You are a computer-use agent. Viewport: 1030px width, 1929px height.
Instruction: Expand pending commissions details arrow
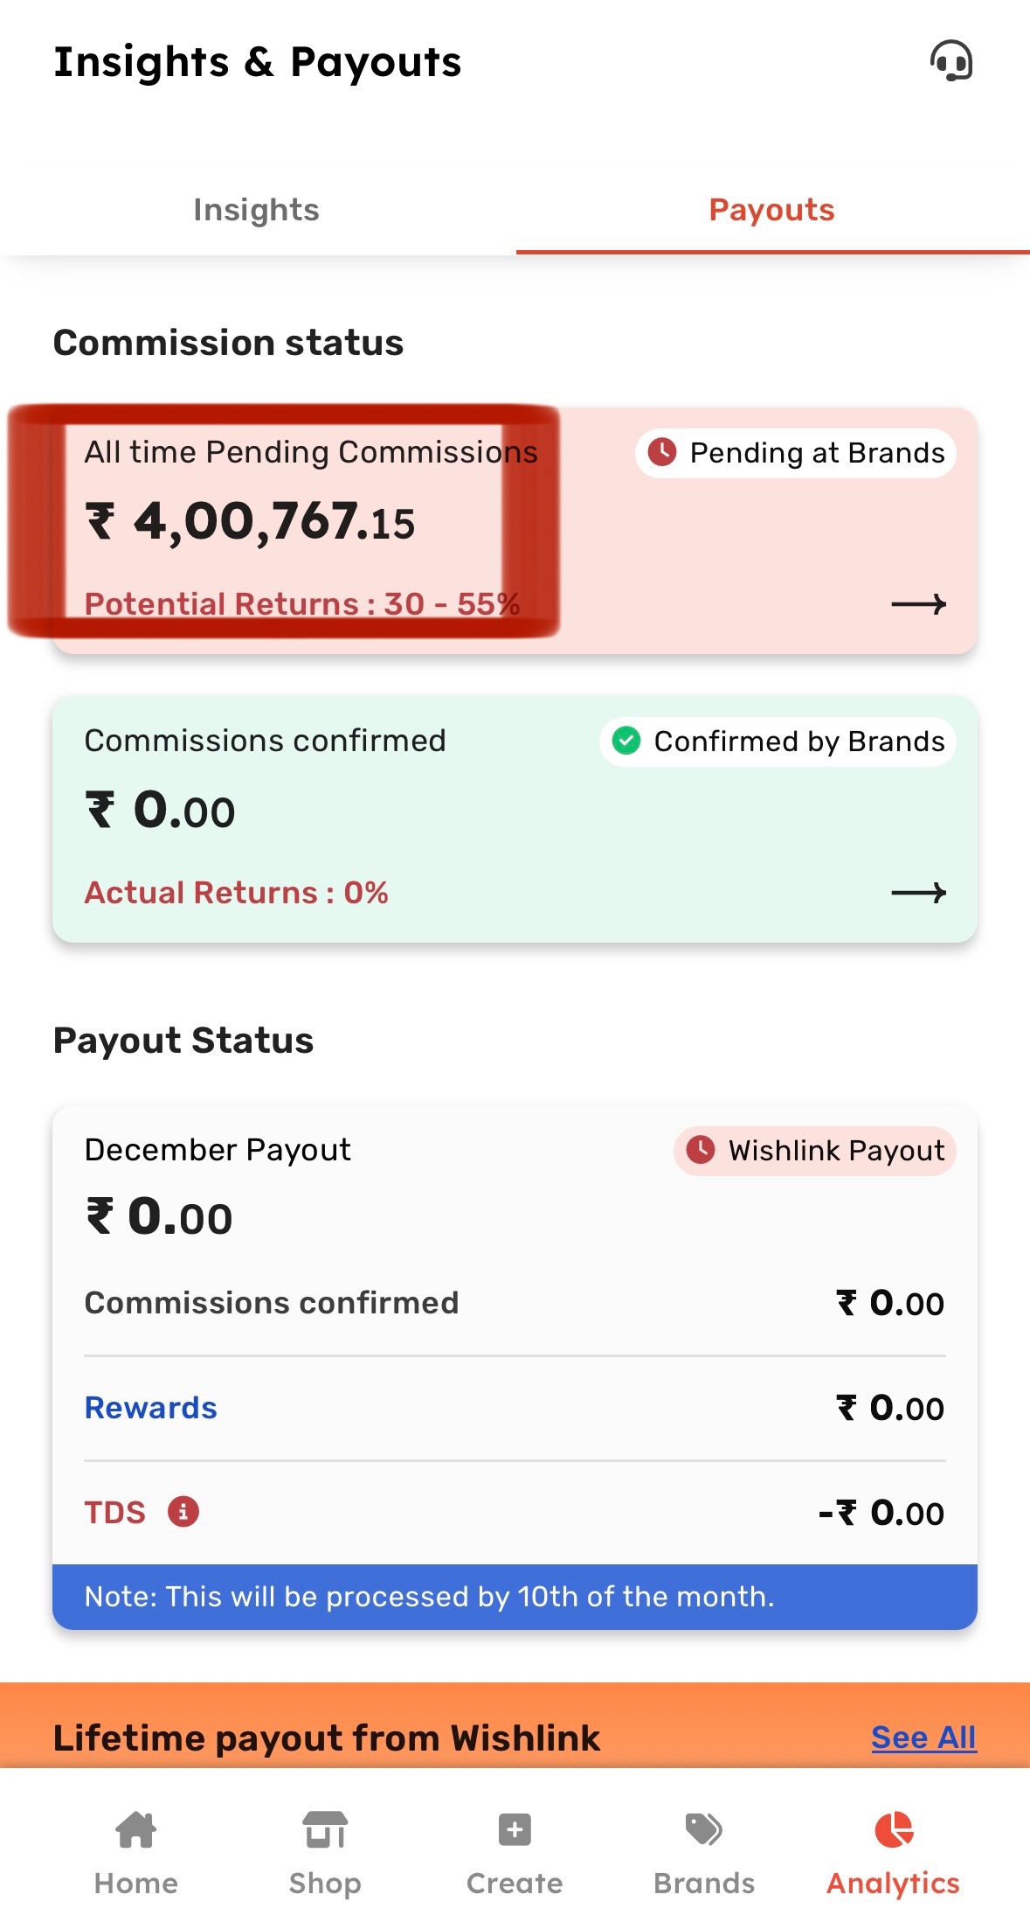(918, 604)
